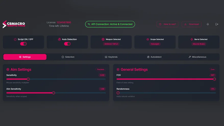Click the CSMACRO logo
Viewport: 224px width, 126px height.
click(x=14, y=24)
